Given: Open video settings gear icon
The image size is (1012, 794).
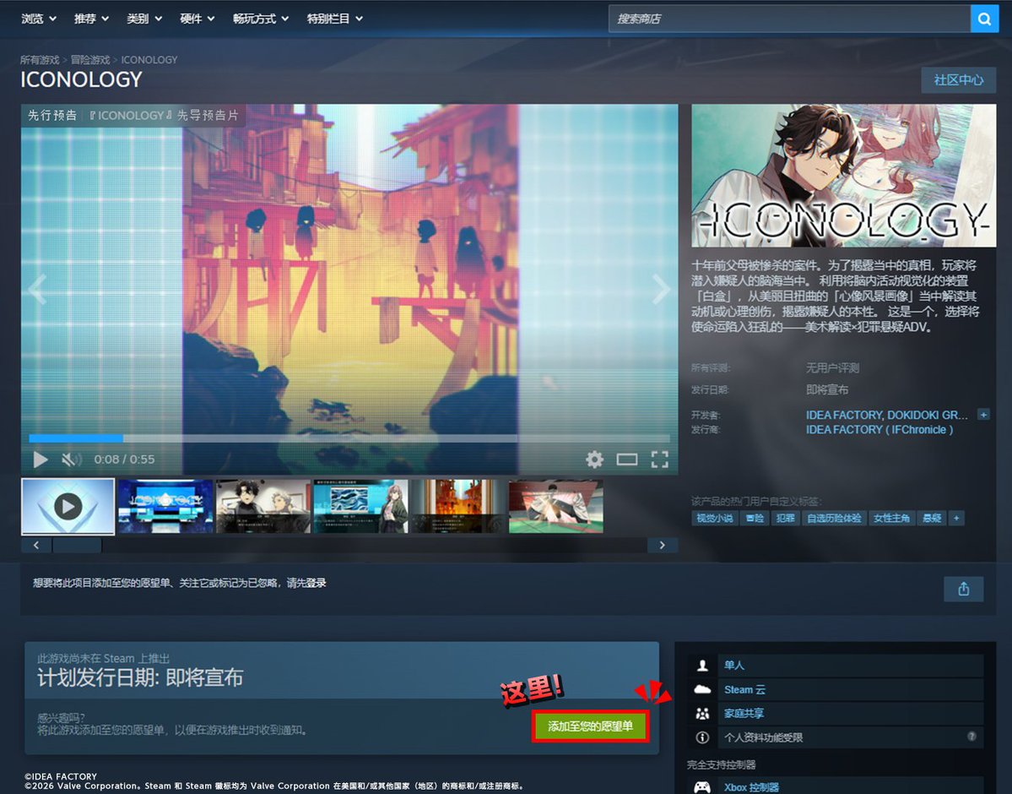Looking at the screenshot, I should tap(594, 460).
